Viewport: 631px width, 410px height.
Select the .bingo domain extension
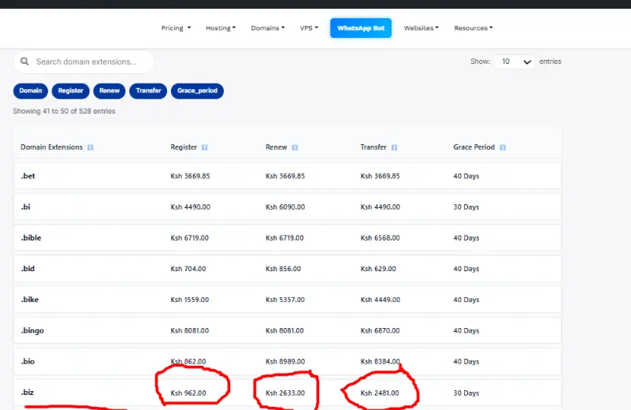tap(32, 330)
